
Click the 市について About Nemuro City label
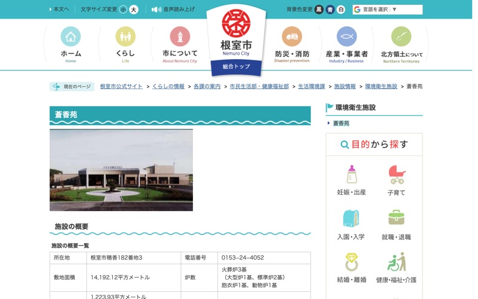click(180, 56)
